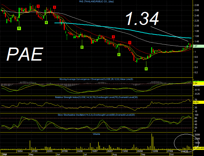Click the Buy signal marker in late May

click(x=46, y=23)
